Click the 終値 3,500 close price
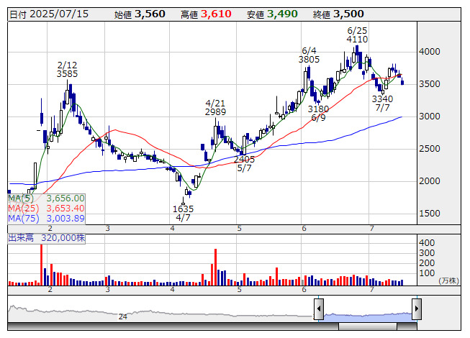 pos(338,14)
